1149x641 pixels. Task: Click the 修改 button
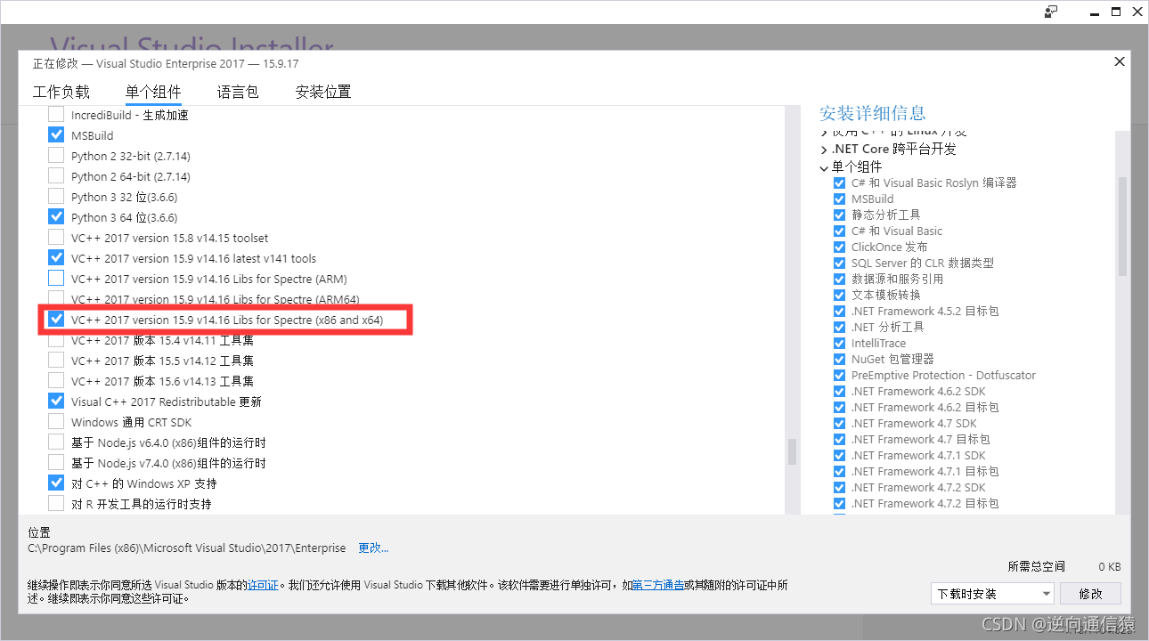pos(1090,594)
